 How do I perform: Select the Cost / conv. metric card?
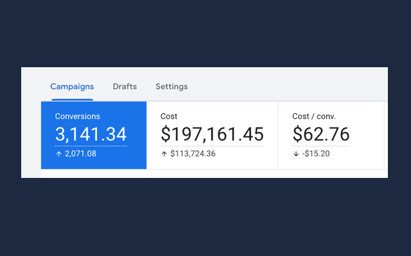pyautogui.click(x=331, y=135)
